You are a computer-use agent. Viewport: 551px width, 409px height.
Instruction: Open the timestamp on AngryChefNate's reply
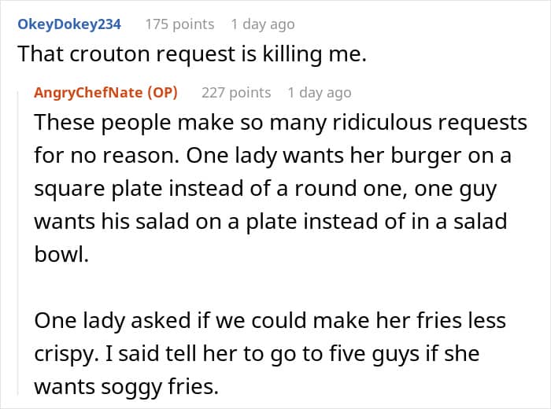pyautogui.click(x=319, y=93)
